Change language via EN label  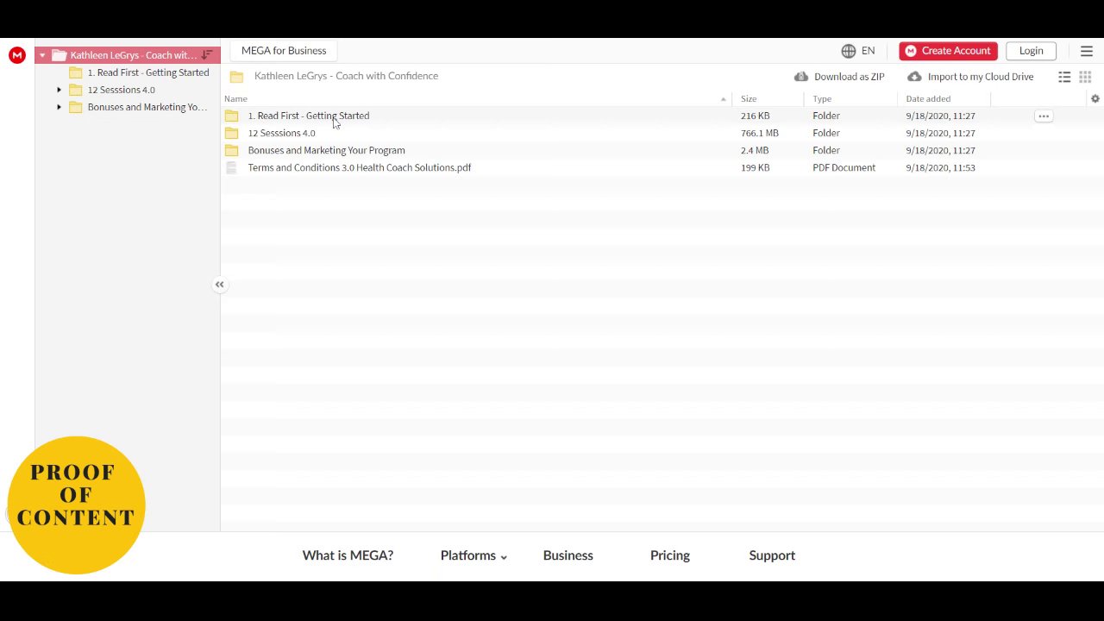[x=868, y=51]
